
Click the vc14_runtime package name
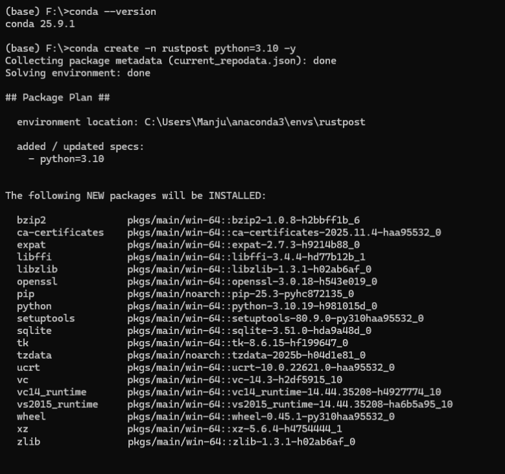(52, 392)
